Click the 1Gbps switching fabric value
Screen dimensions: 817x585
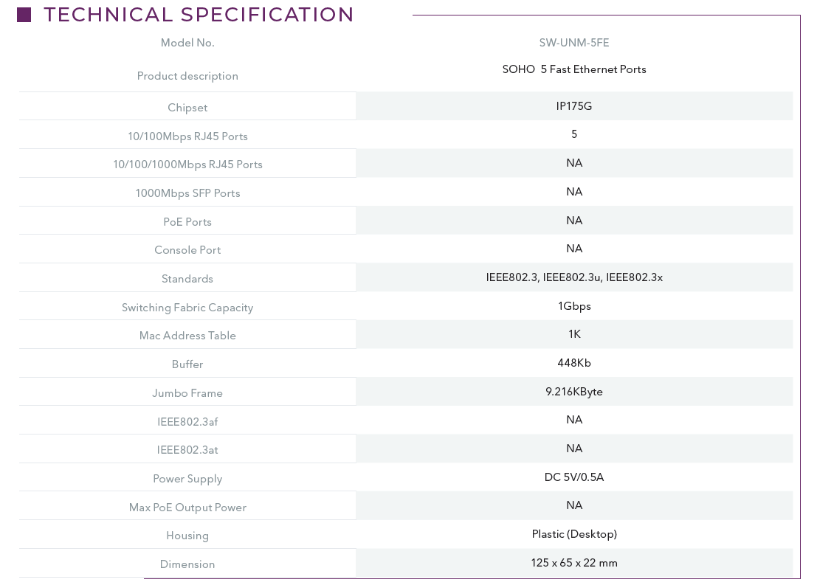(573, 306)
